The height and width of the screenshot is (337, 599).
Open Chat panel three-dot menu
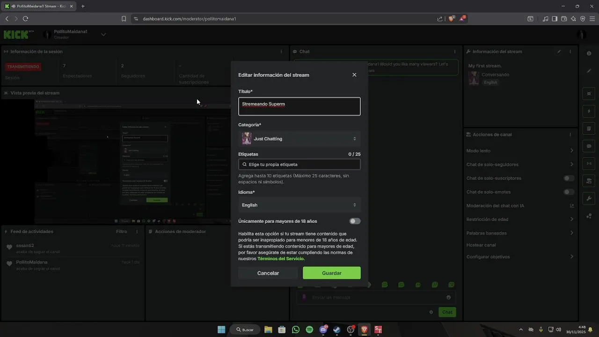tap(455, 51)
